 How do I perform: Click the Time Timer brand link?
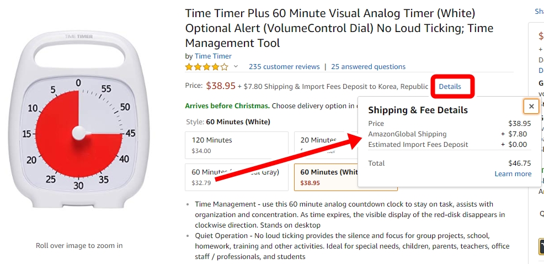click(213, 56)
